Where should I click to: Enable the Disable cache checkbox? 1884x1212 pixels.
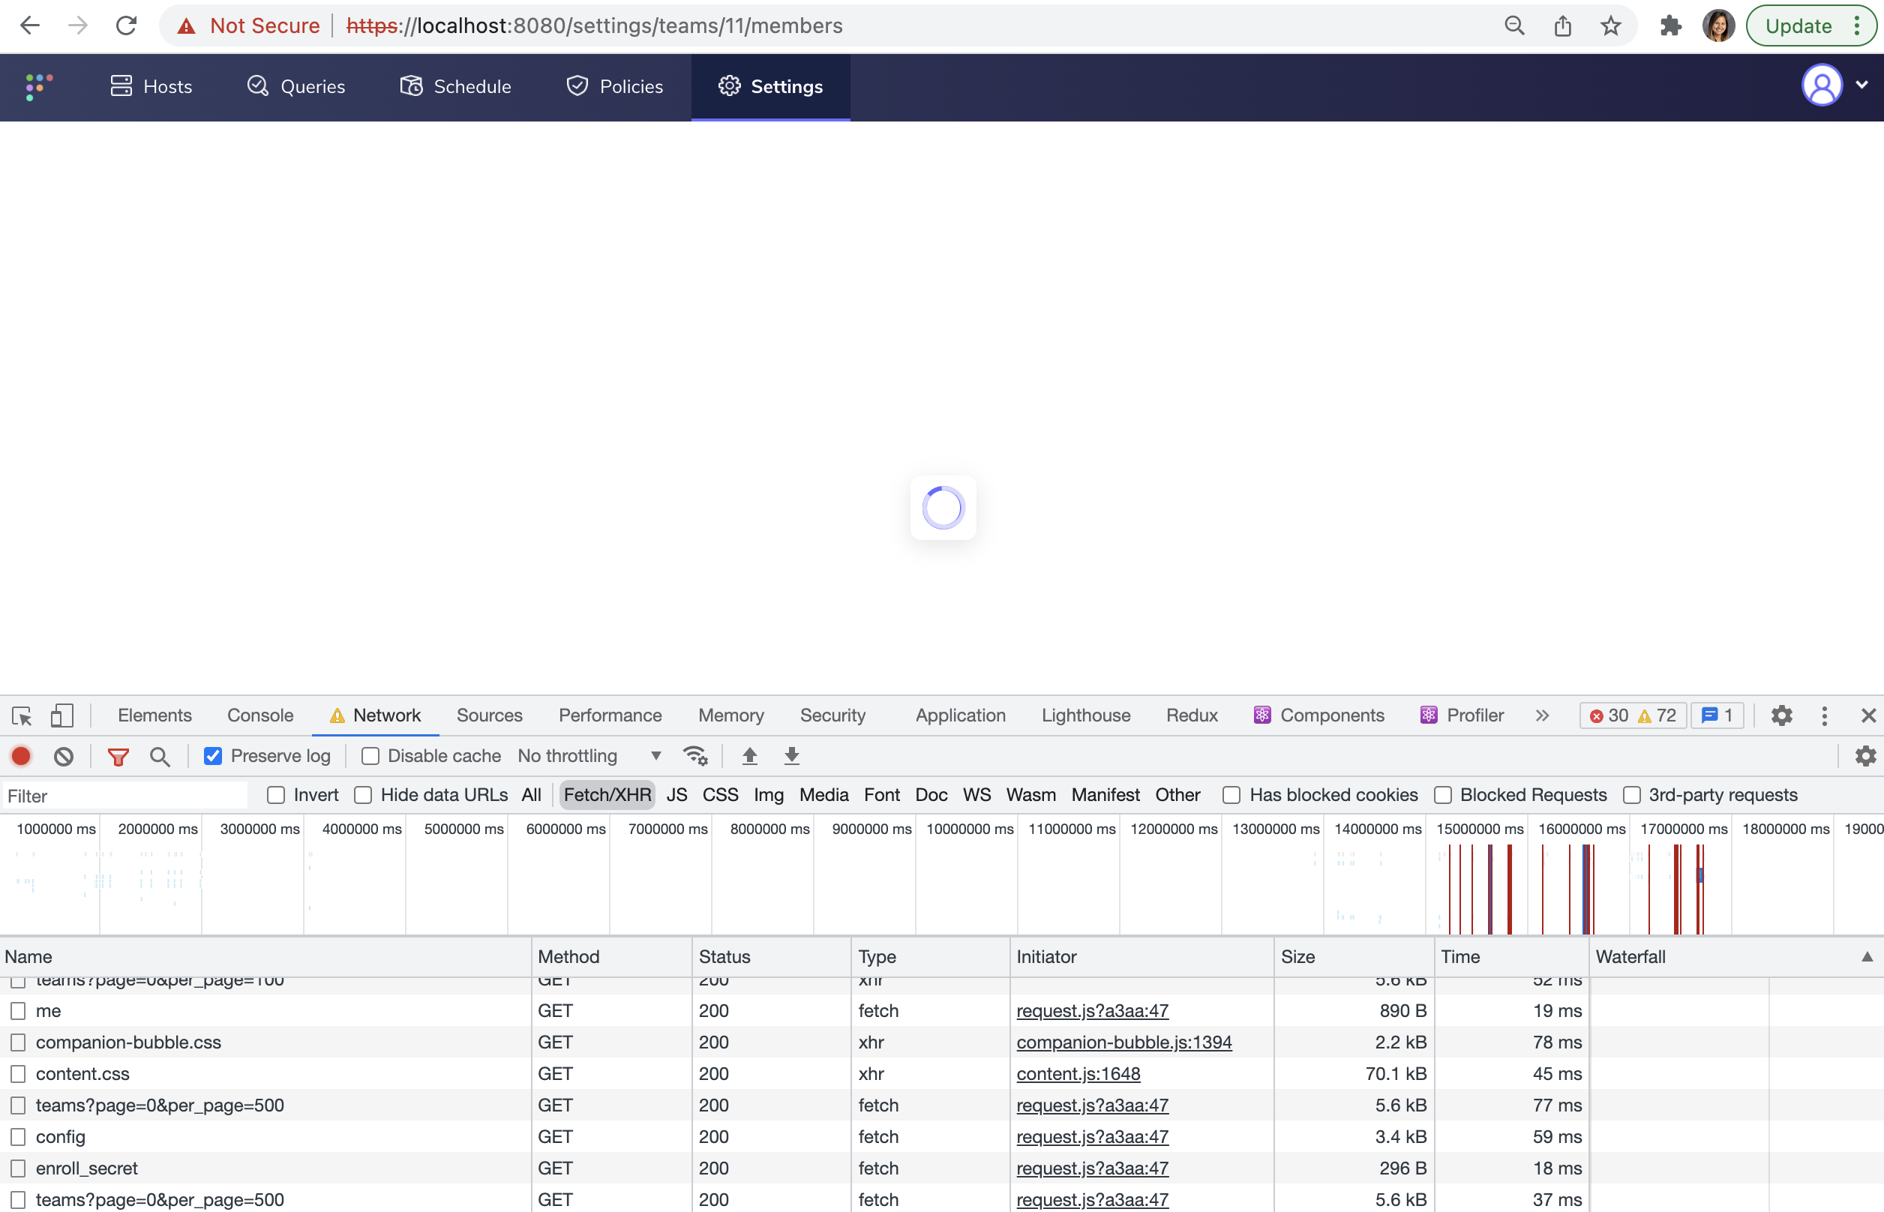tap(370, 756)
